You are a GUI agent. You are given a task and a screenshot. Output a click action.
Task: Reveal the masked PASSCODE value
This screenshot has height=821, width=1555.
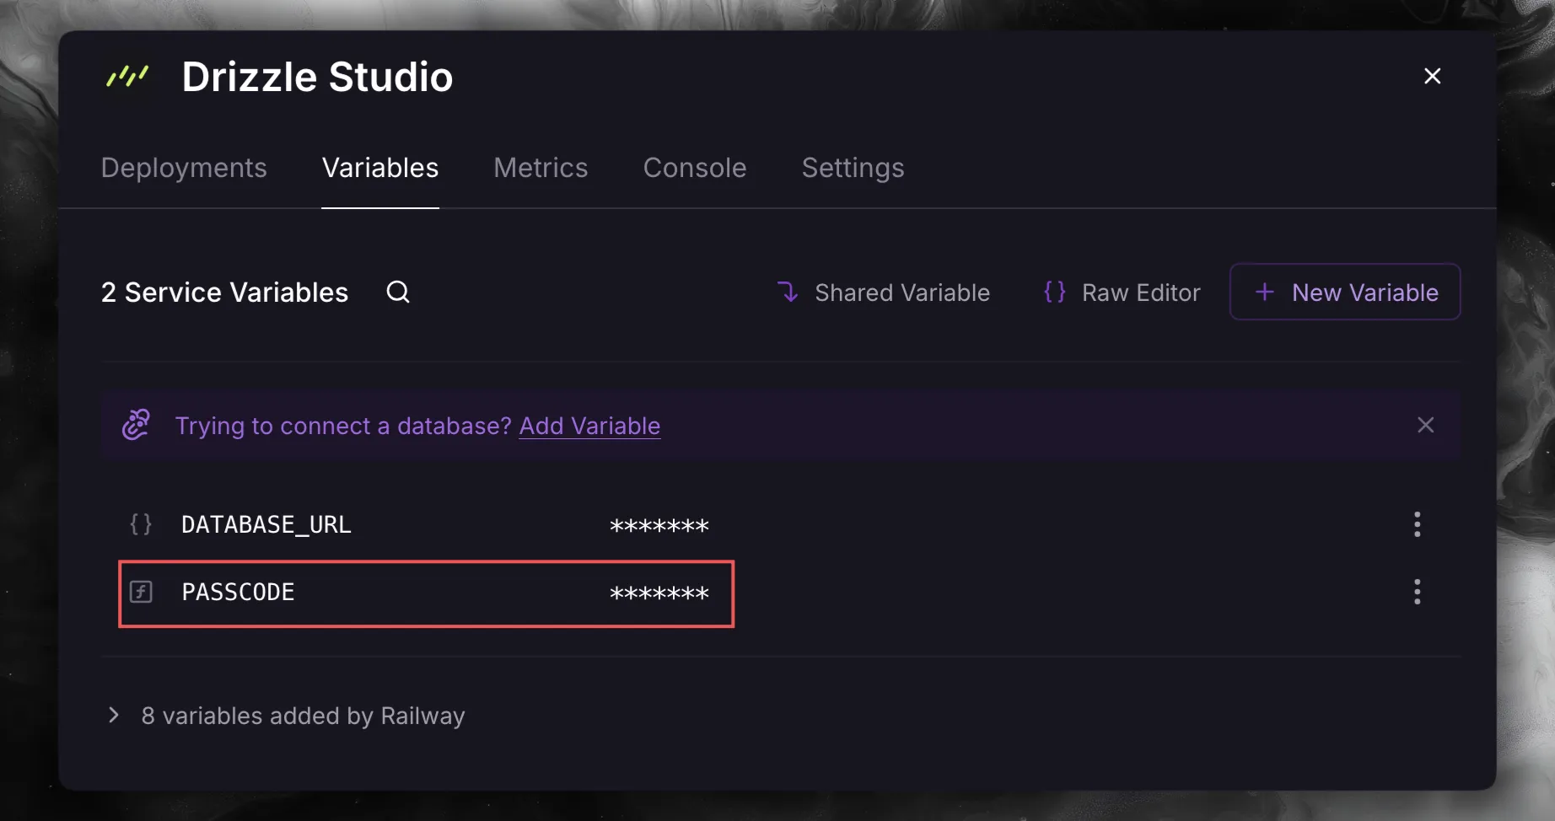pyautogui.click(x=659, y=593)
